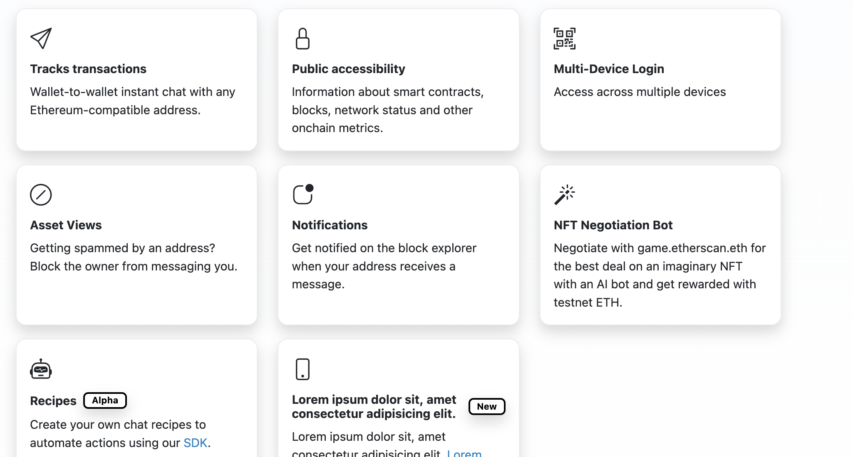Click the QR code icon for Multi-Device Login
Image resolution: width=853 pixels, height=457 pixels.
point(565,38)
